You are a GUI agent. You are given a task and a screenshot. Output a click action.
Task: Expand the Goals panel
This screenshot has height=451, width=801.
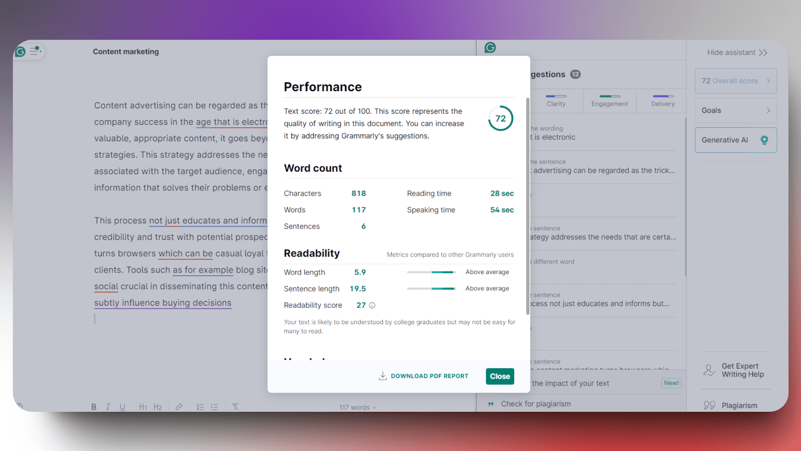point(736,110)
